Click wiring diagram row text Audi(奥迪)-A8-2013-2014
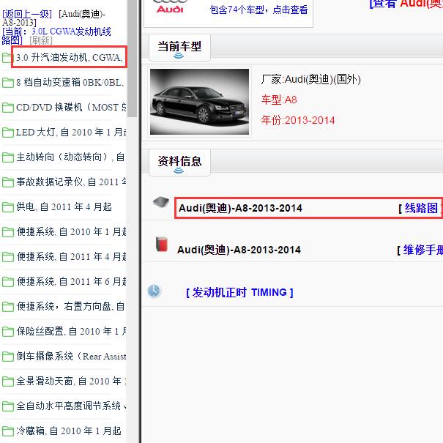This screenshot has height=443, width=443. point(240,208)
